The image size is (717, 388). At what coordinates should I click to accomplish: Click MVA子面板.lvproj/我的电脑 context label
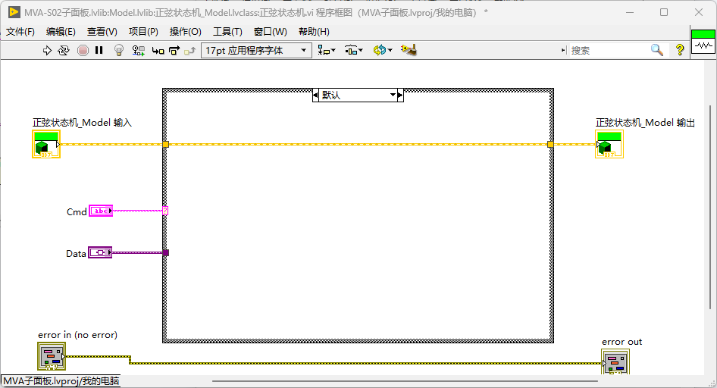pos(61,380)
